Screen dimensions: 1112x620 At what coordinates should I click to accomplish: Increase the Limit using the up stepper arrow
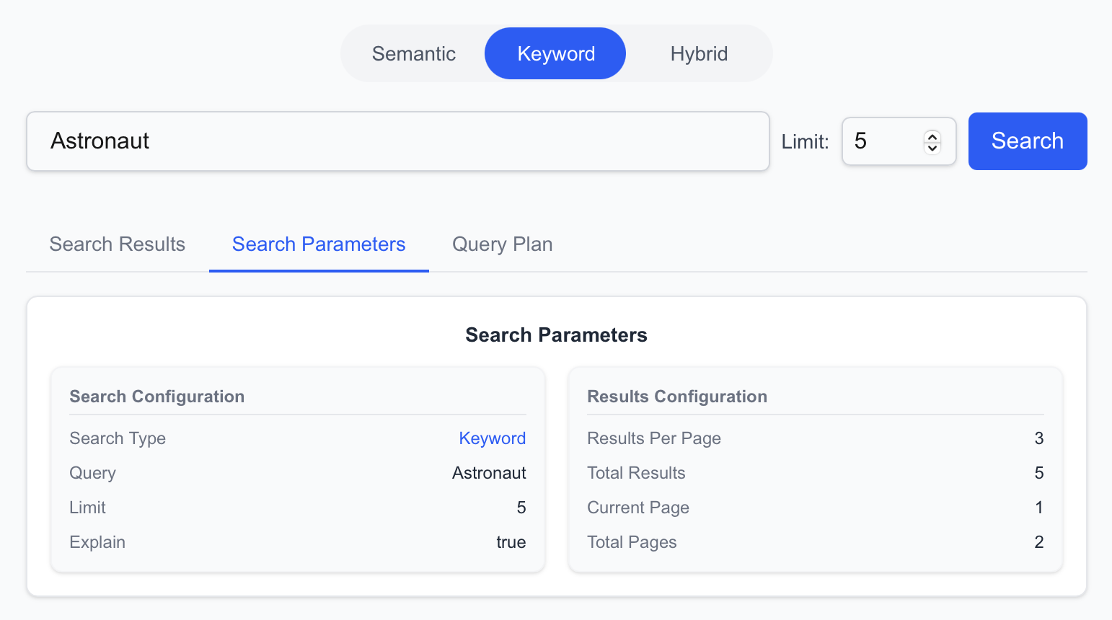[932, 135]
